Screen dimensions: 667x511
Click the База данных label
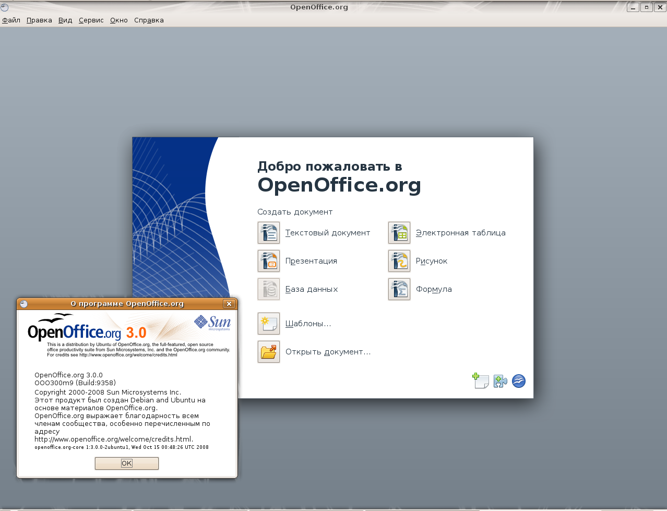point(312,289)
